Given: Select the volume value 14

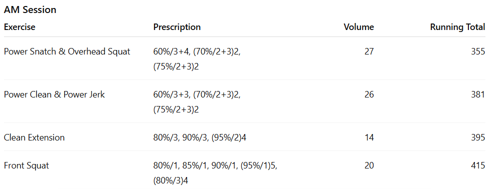Looking at the screenshot, I should (369, 137).
